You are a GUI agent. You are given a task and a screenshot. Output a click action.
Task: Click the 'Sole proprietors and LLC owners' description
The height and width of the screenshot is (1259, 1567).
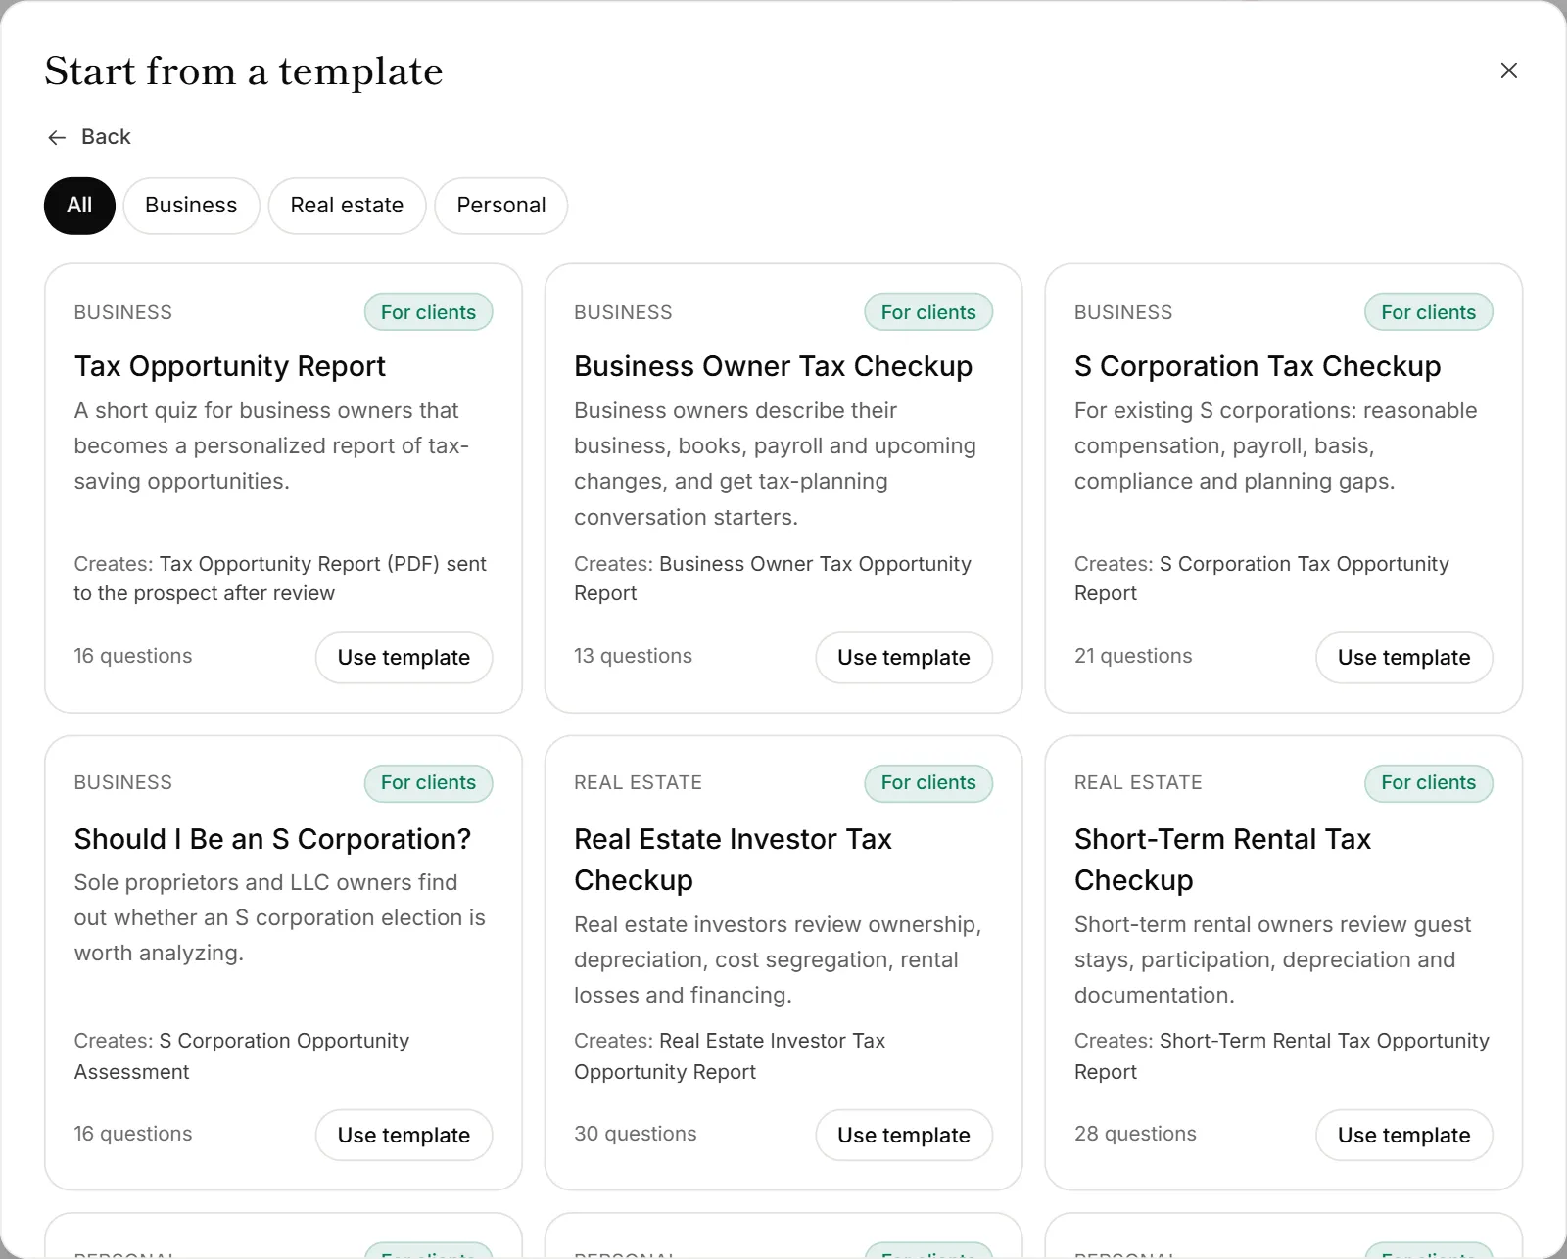pos(280,918)
